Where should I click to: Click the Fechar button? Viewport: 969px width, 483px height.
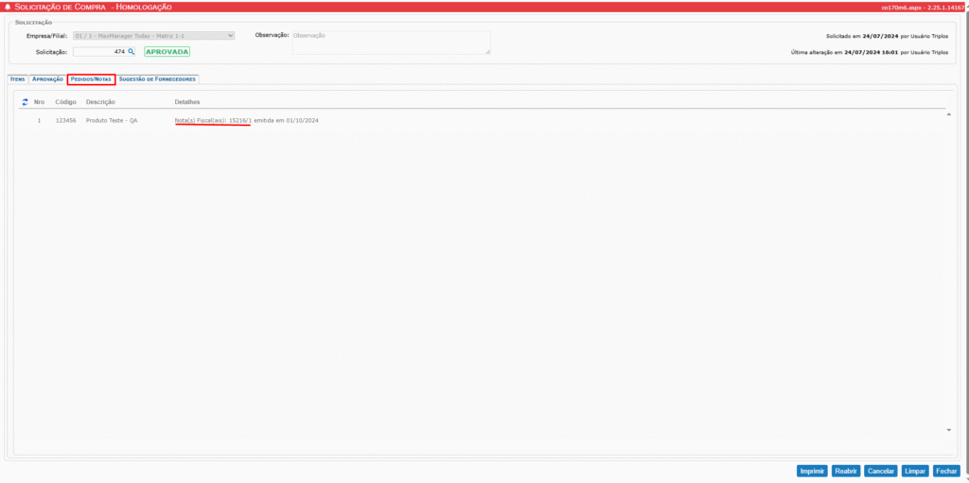pos(945,471)
